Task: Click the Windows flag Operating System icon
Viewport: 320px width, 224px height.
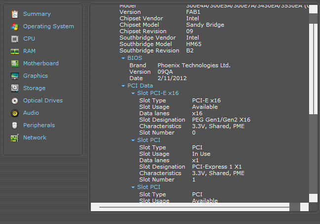Action: (15, 26)
